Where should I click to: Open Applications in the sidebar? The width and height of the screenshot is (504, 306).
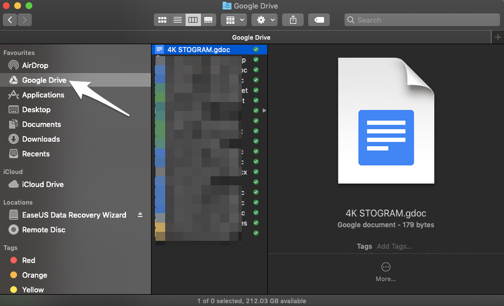75,95
